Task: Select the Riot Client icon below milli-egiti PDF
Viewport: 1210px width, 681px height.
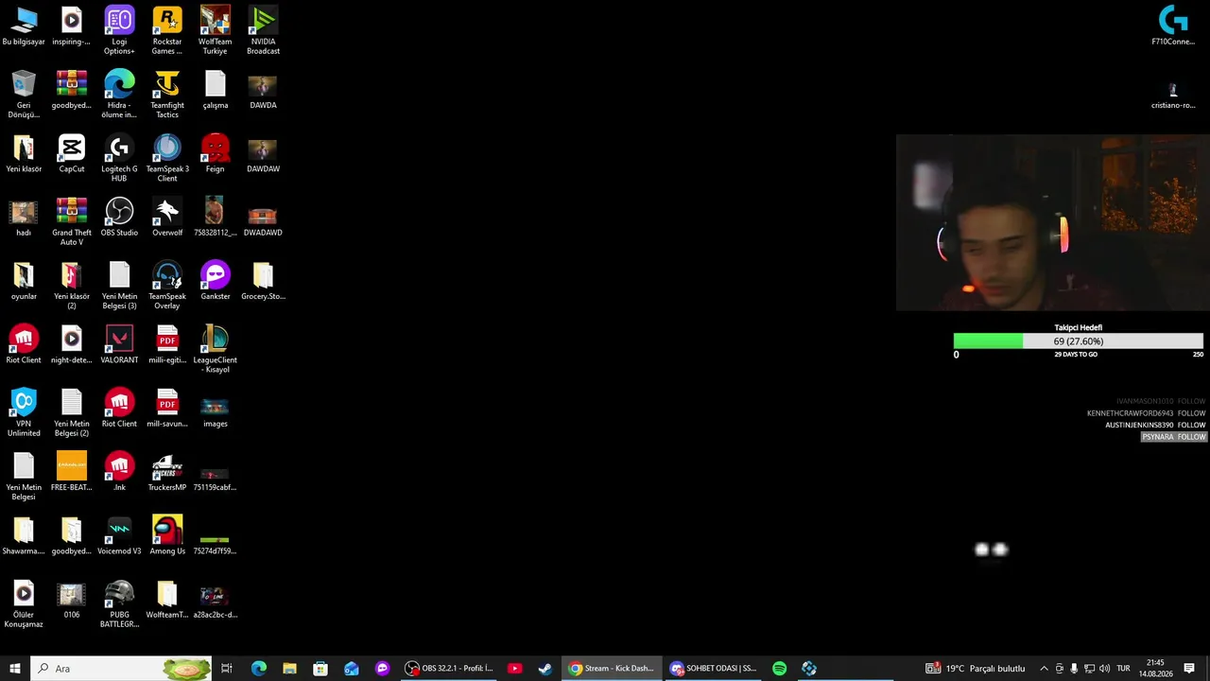Action: click(119, 408)
